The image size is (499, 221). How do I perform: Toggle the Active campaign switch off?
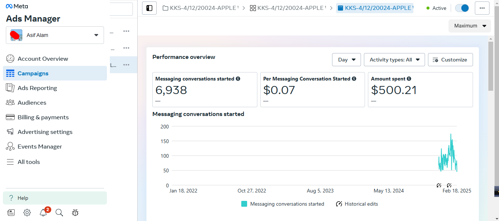click(462, 8)
